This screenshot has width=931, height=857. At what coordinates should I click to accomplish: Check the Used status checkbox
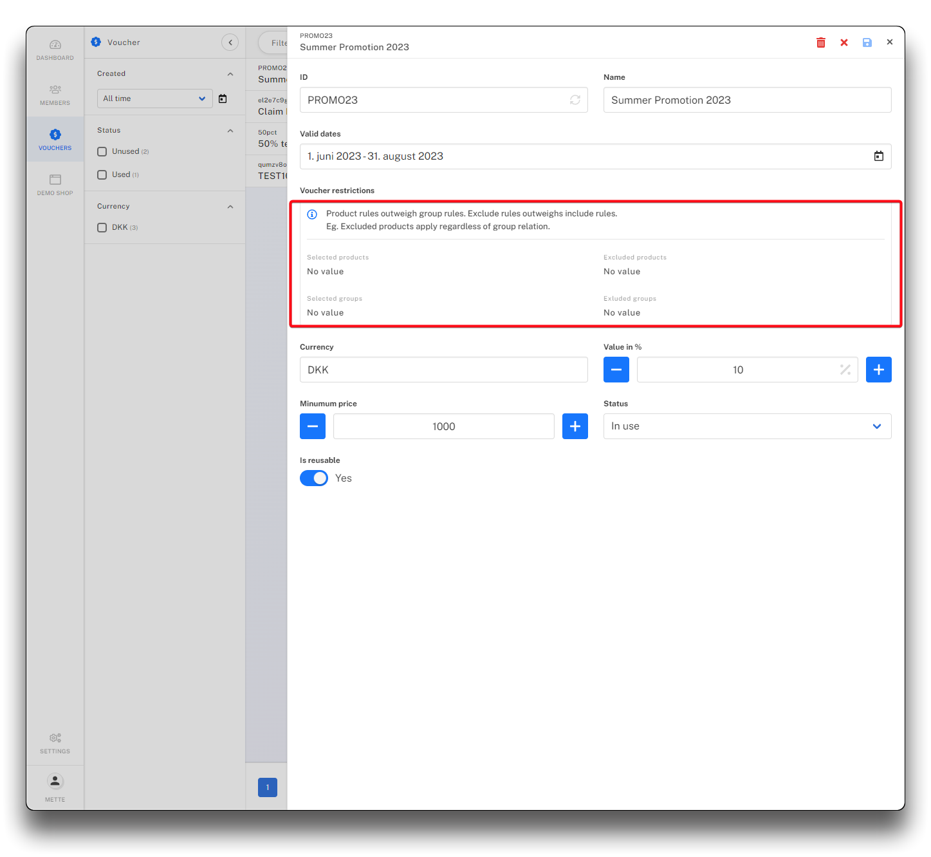click(x=102, y=175)
